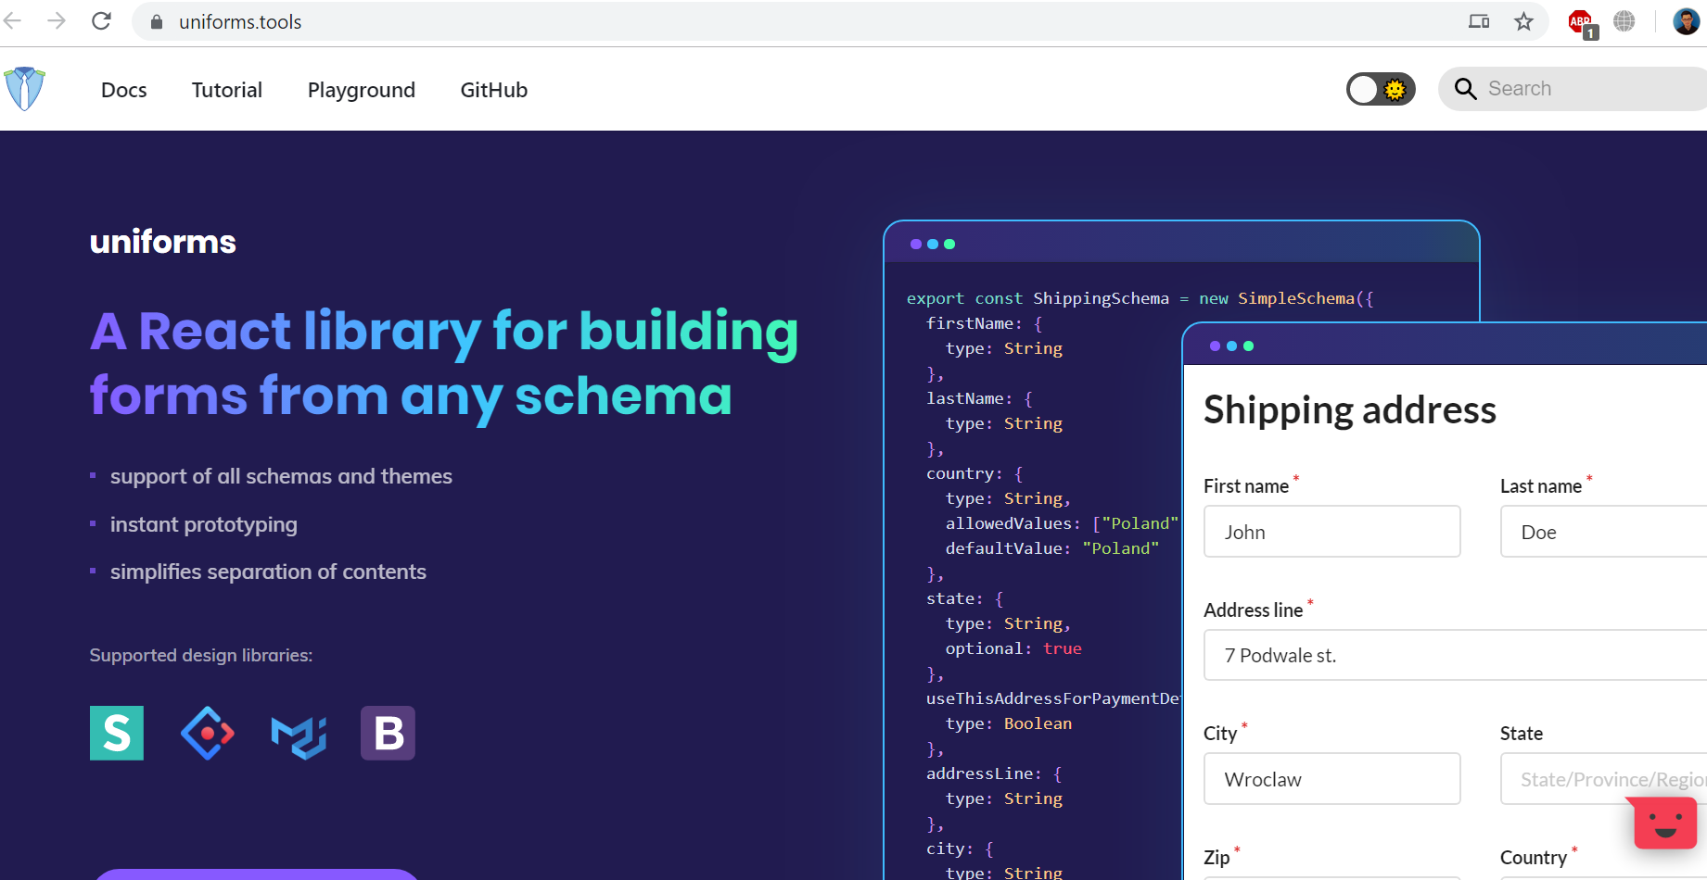Click the "Shipping address" form heading
This screenshot has width=1707, height=880.
1350,409
